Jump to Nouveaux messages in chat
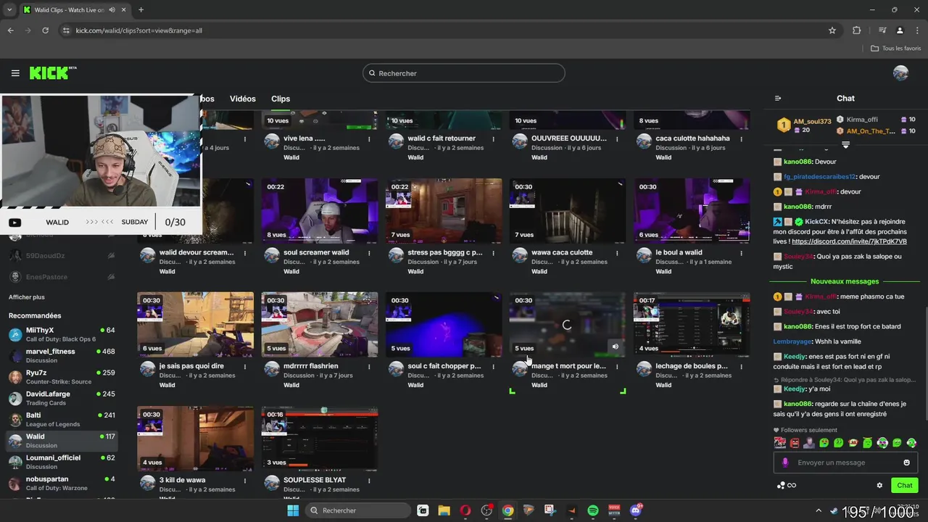 coord(845,281)
